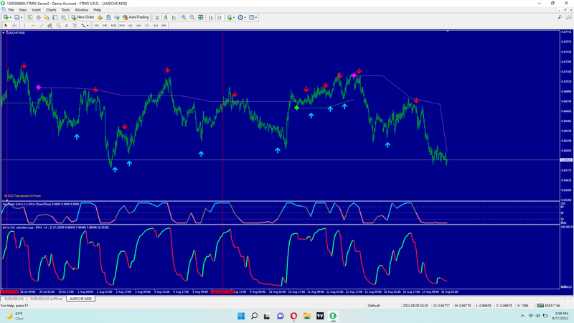
Task: Switch chart to line chart style
Action: click(x=174, y=17)
